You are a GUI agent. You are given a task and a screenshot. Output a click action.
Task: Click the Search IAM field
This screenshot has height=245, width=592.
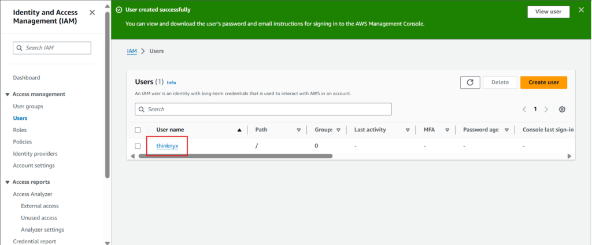point(52,48)
